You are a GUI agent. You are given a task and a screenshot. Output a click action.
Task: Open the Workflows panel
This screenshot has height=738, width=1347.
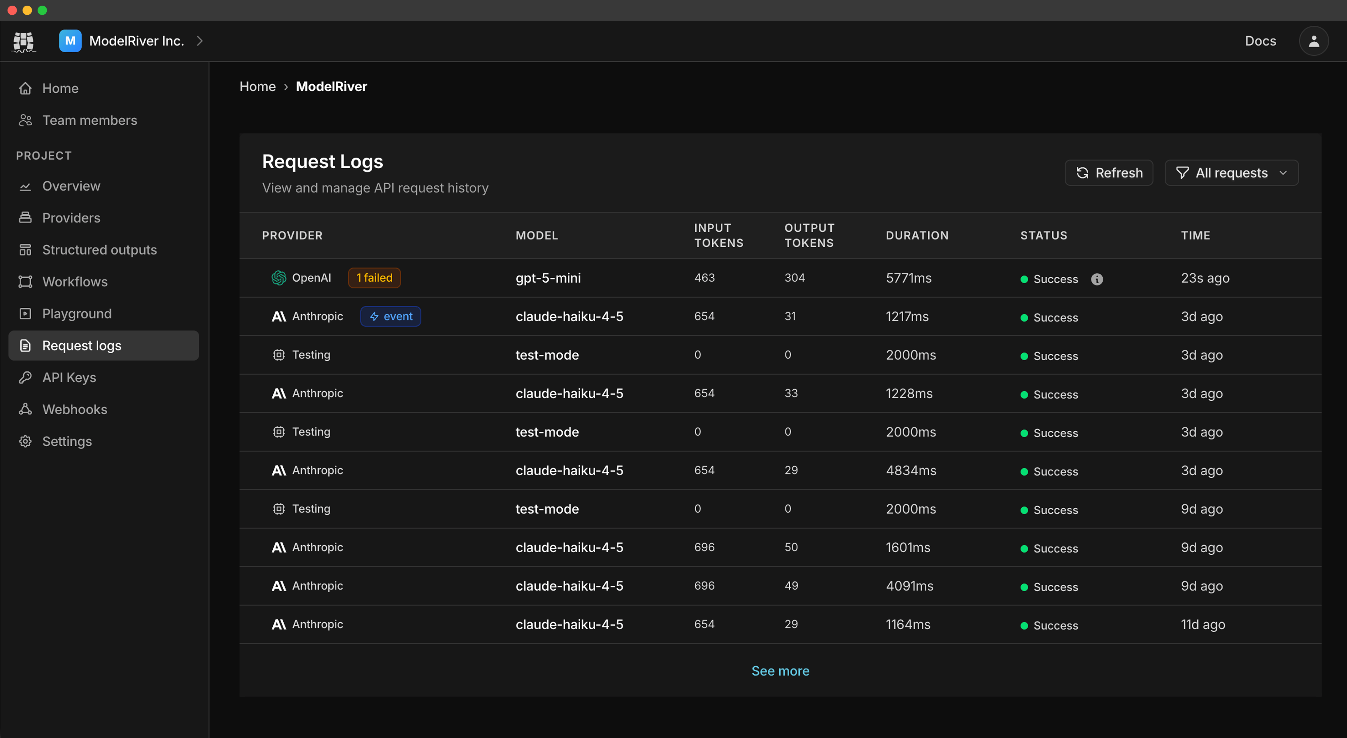pos(74,281)
